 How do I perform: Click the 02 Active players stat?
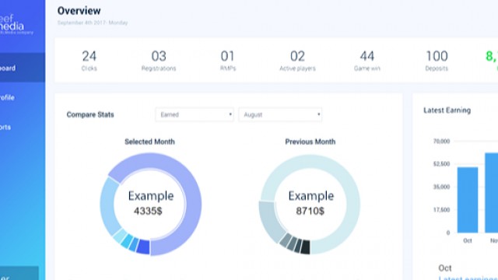[297, 61]
